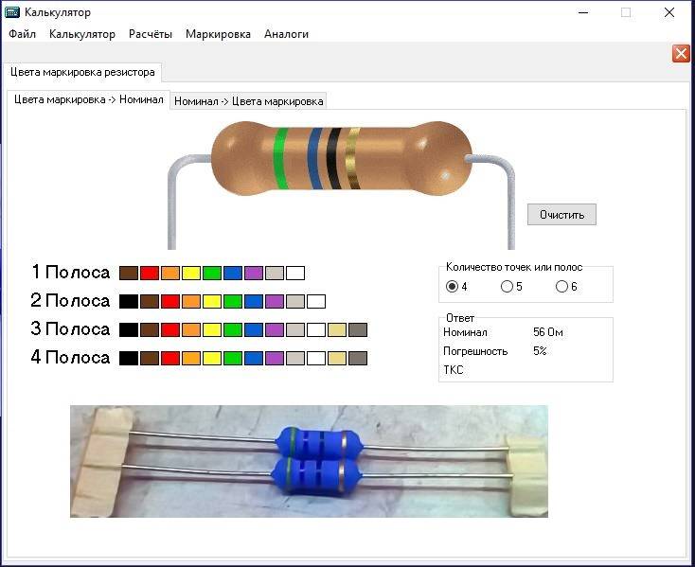The image size is (695, 567).
Task: Pick red for 1 Полоса
Action: click(x=150, y=273)
